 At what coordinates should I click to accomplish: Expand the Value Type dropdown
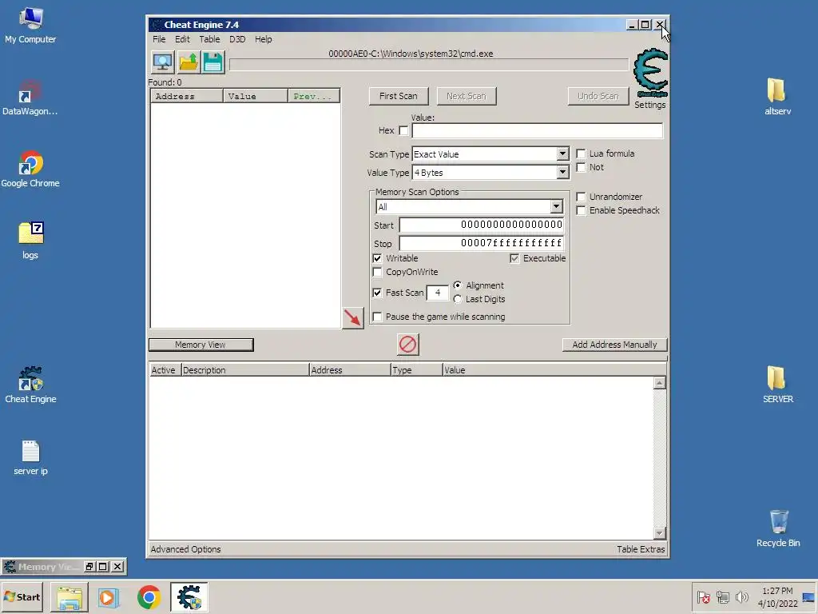point(562,173)
